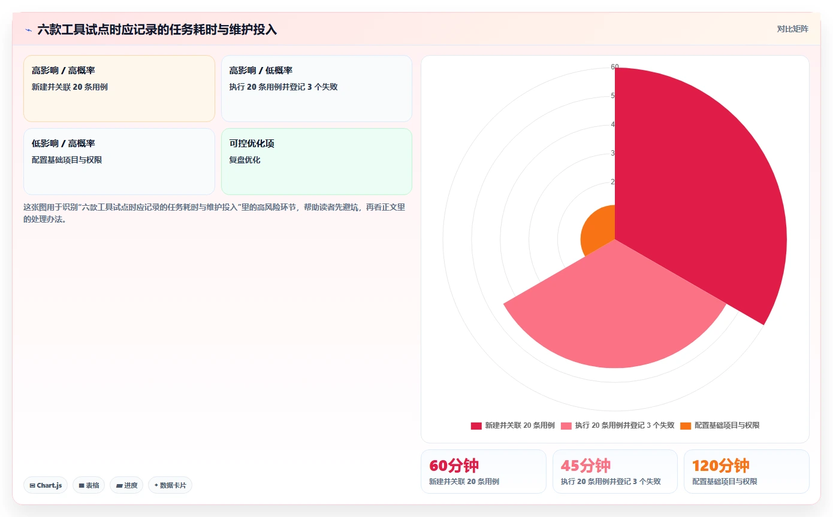833x517 pixels.
Task: Click legend label 配置基础项目与权限
Action: (727, 425)
